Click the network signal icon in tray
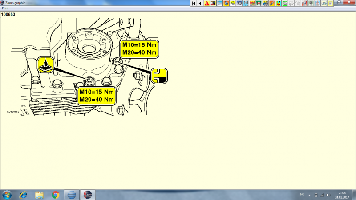The height and width of the screenshot is (200, 356). [322, 195]
